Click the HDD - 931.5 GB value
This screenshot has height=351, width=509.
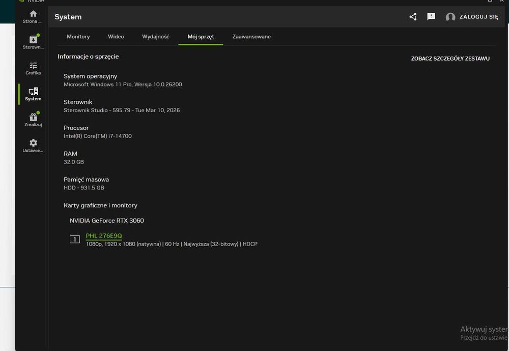pos(84,187)
